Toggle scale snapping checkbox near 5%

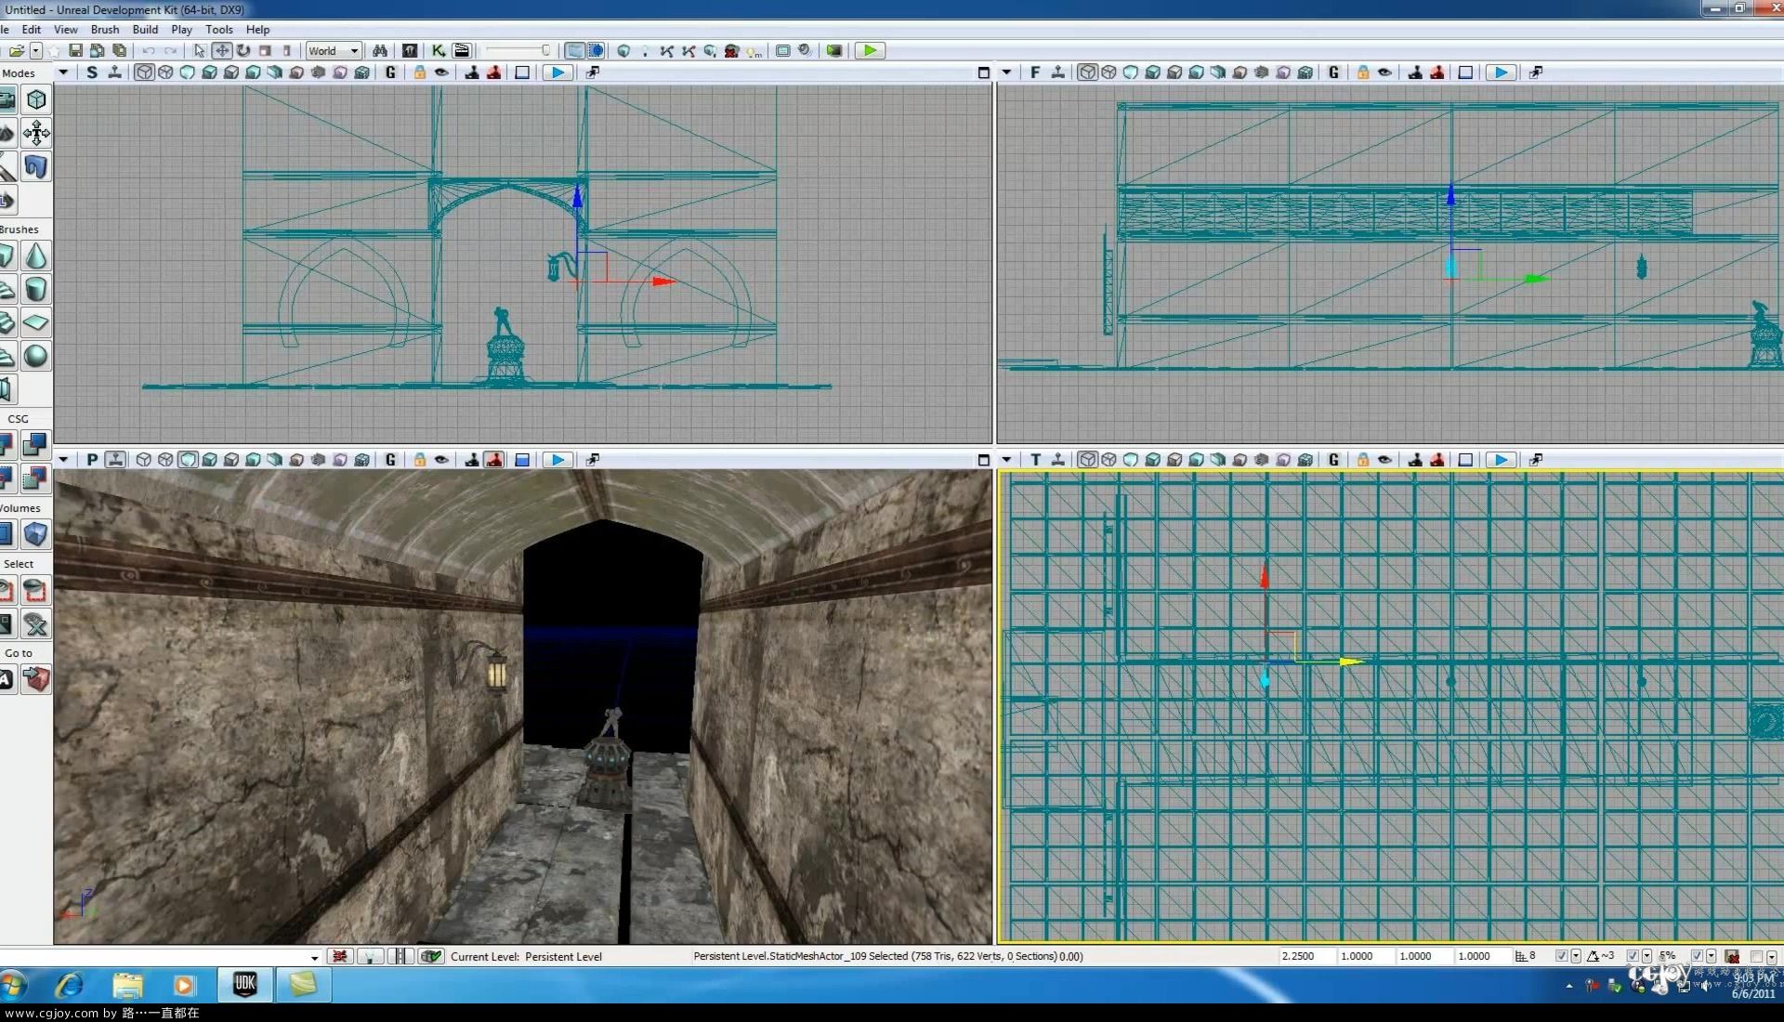pos(1697,956)
